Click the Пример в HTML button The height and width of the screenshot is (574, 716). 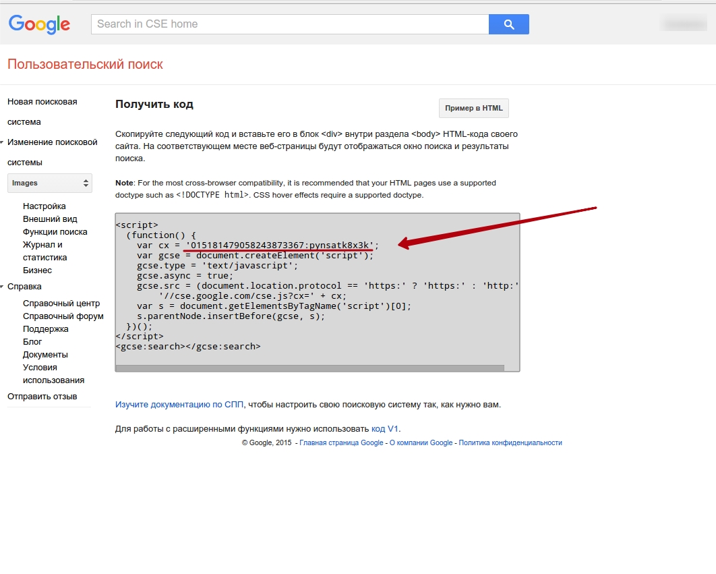tap(473, 109)
